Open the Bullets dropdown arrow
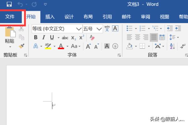Image resolution: width=188 pixels, height=125 pixels. click(136, 28)
